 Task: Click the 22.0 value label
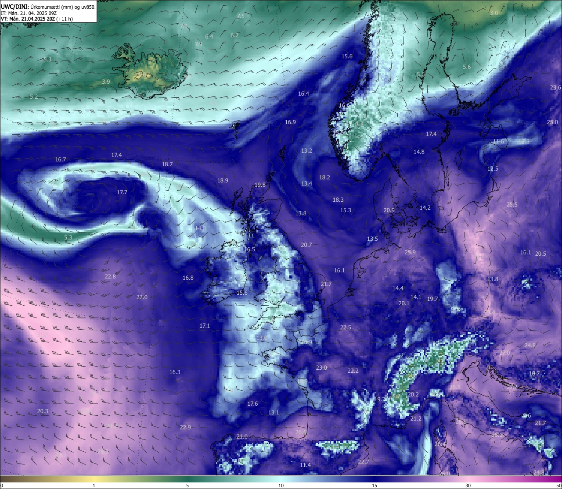click(x=142, y=297)
